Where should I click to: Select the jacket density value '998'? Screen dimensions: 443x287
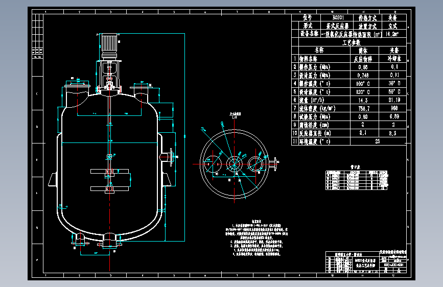(394, 108)
